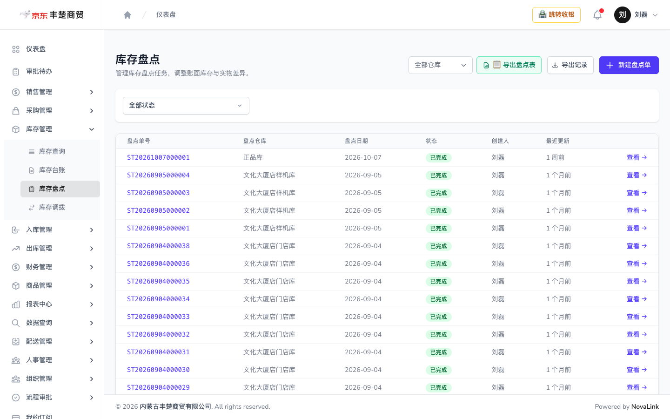
Task: Click the 盘点日期 column header
Action: 356,141
